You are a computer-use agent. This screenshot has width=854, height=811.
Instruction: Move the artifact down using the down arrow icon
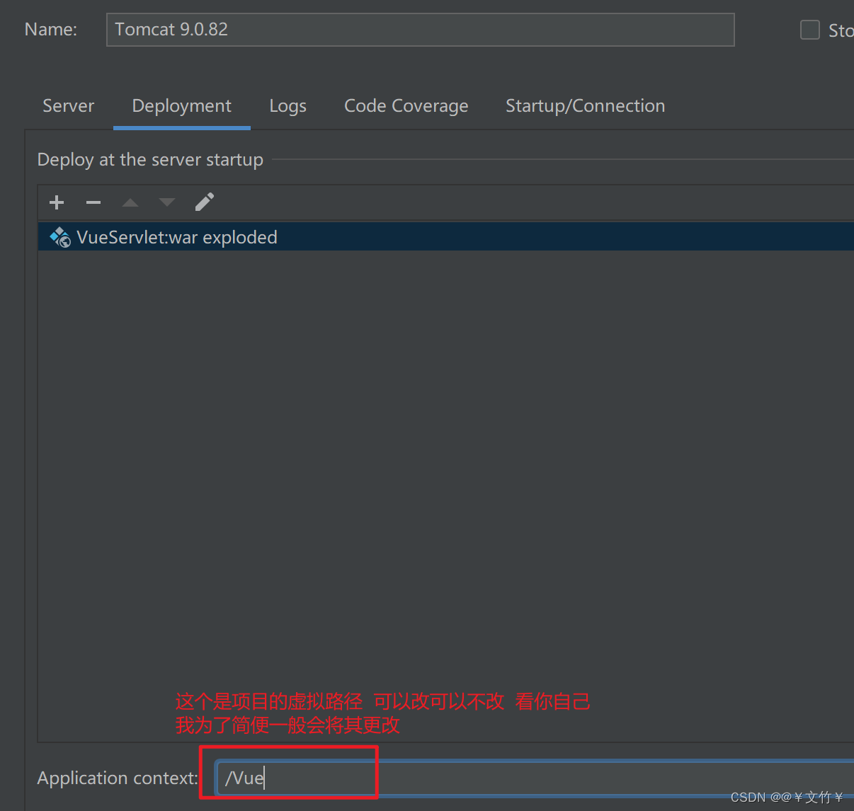point(166,202)
